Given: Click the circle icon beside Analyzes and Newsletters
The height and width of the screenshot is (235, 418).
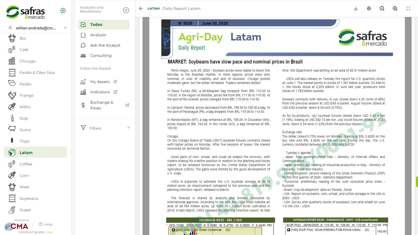Looking at the screenshot, I should pos(126,10).
